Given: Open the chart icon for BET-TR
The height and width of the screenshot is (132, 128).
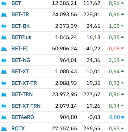Looking at the screenshot, I should click(x=4, y=14).
